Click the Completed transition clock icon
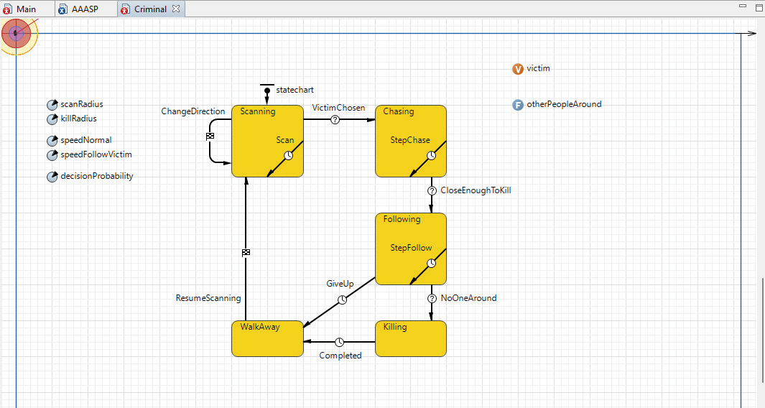Screen dimensions: 765x408 tap(340, 342)
